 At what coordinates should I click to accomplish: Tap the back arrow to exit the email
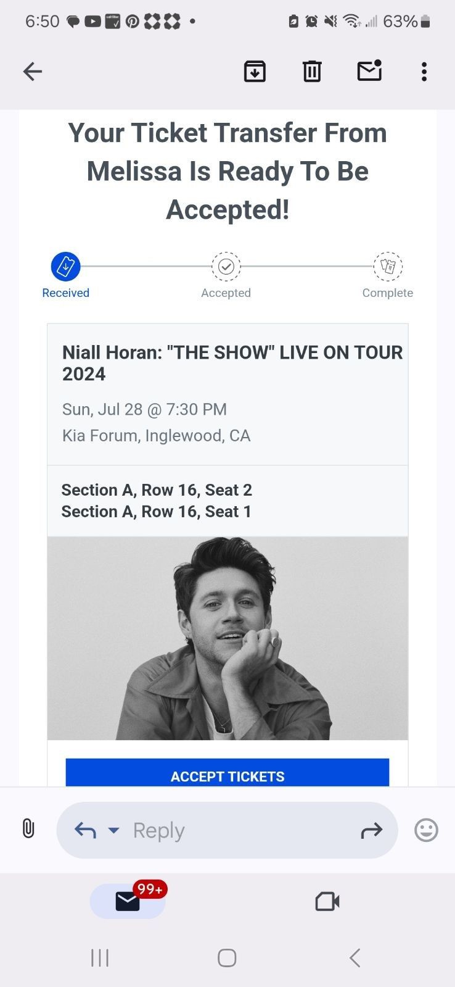(32, 71)
